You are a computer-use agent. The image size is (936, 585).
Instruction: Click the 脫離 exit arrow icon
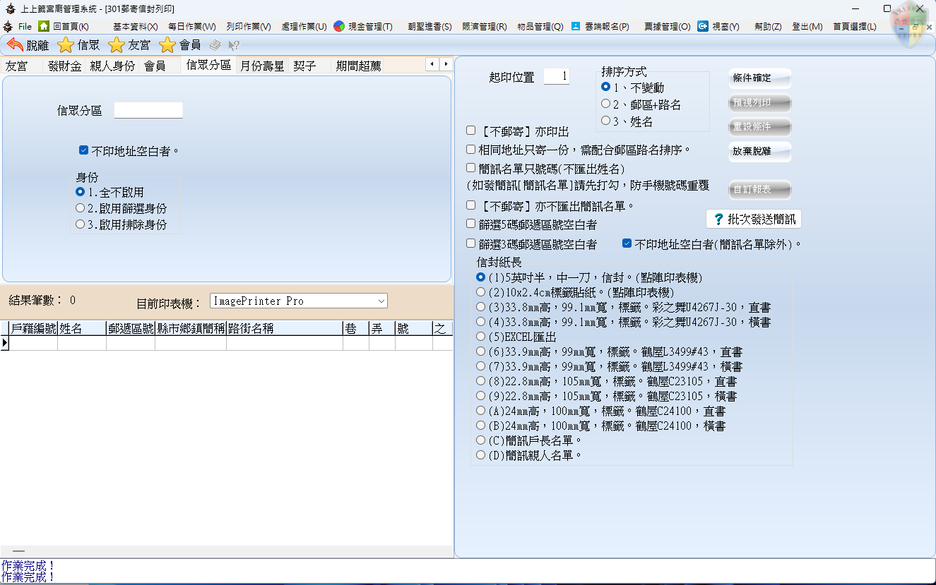15,45
